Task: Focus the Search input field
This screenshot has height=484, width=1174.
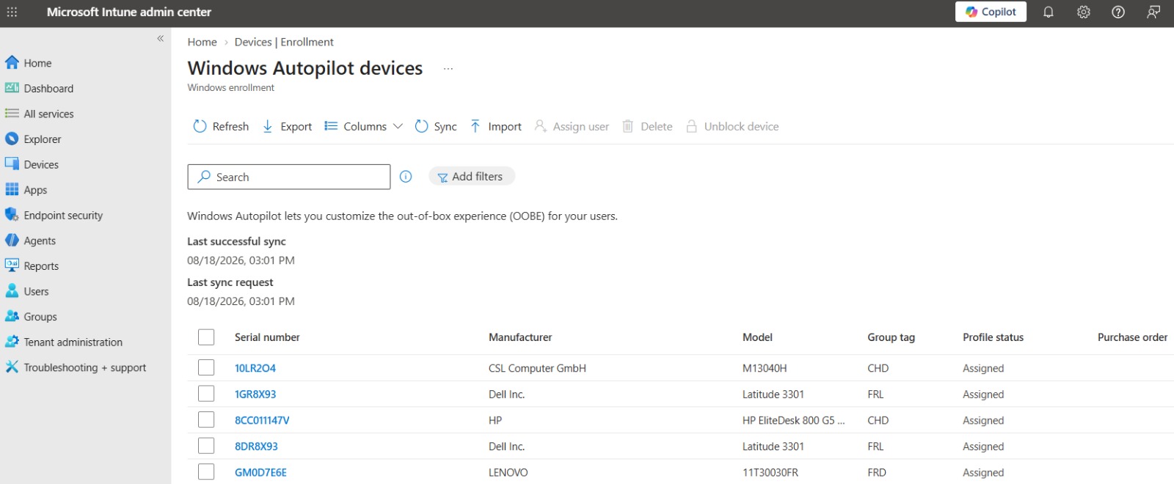Action: [289, 177]
